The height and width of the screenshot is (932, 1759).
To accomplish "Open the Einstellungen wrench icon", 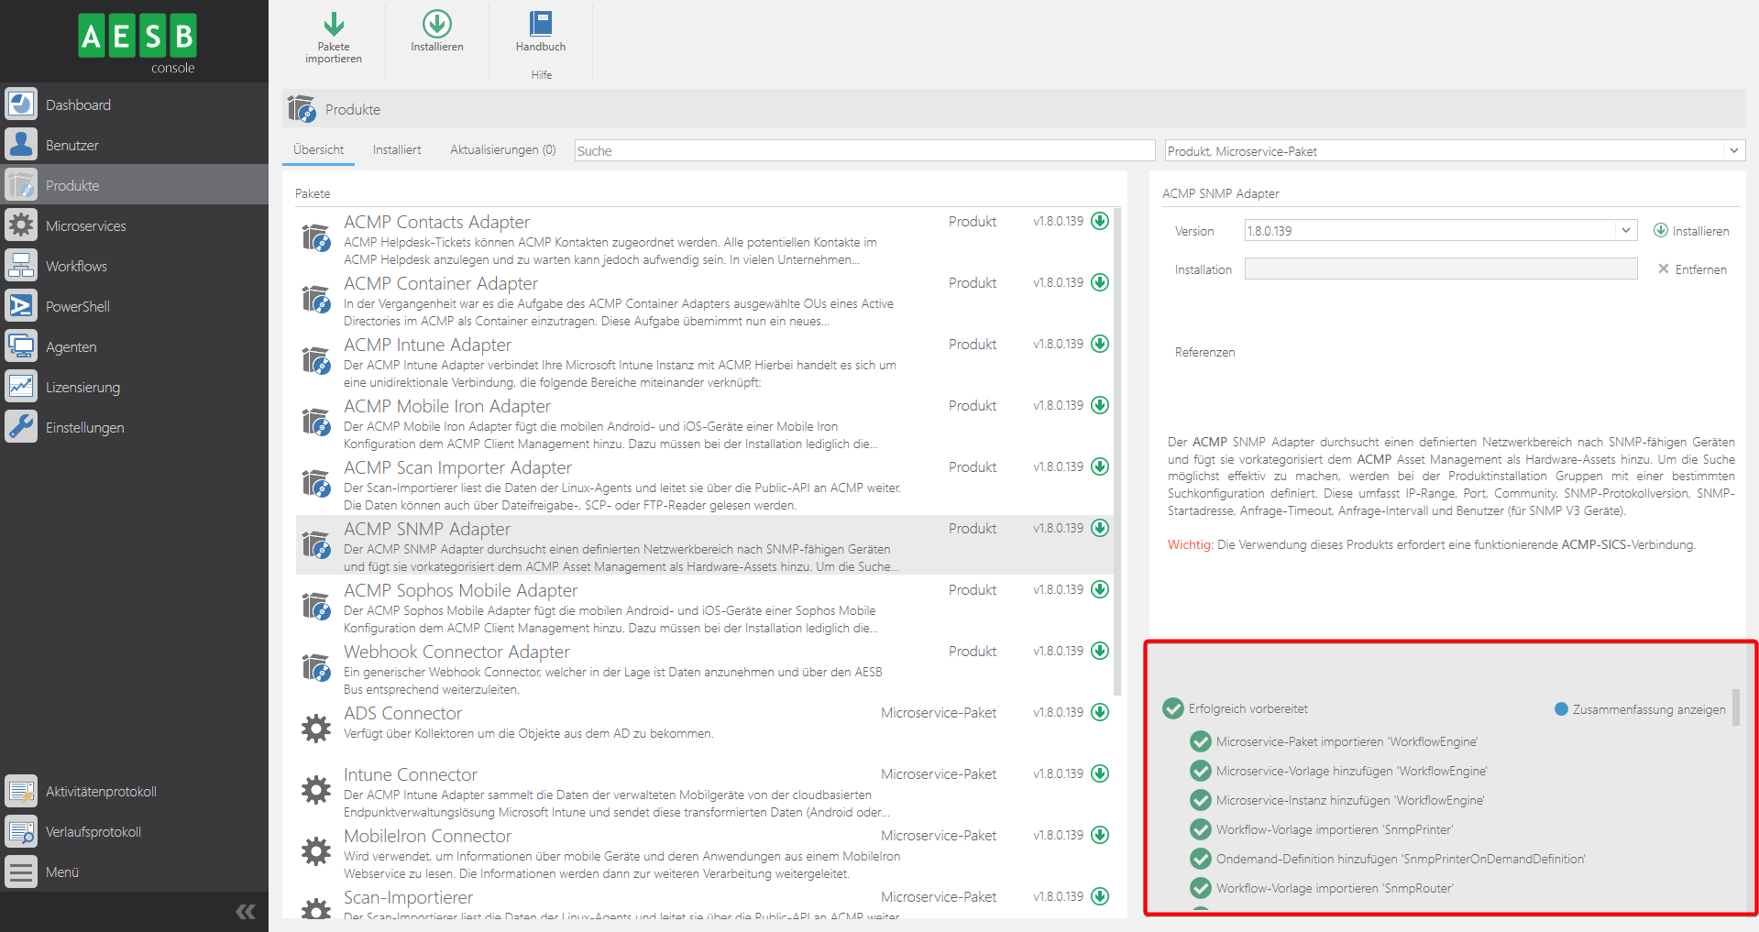I will tap(21, 427).
